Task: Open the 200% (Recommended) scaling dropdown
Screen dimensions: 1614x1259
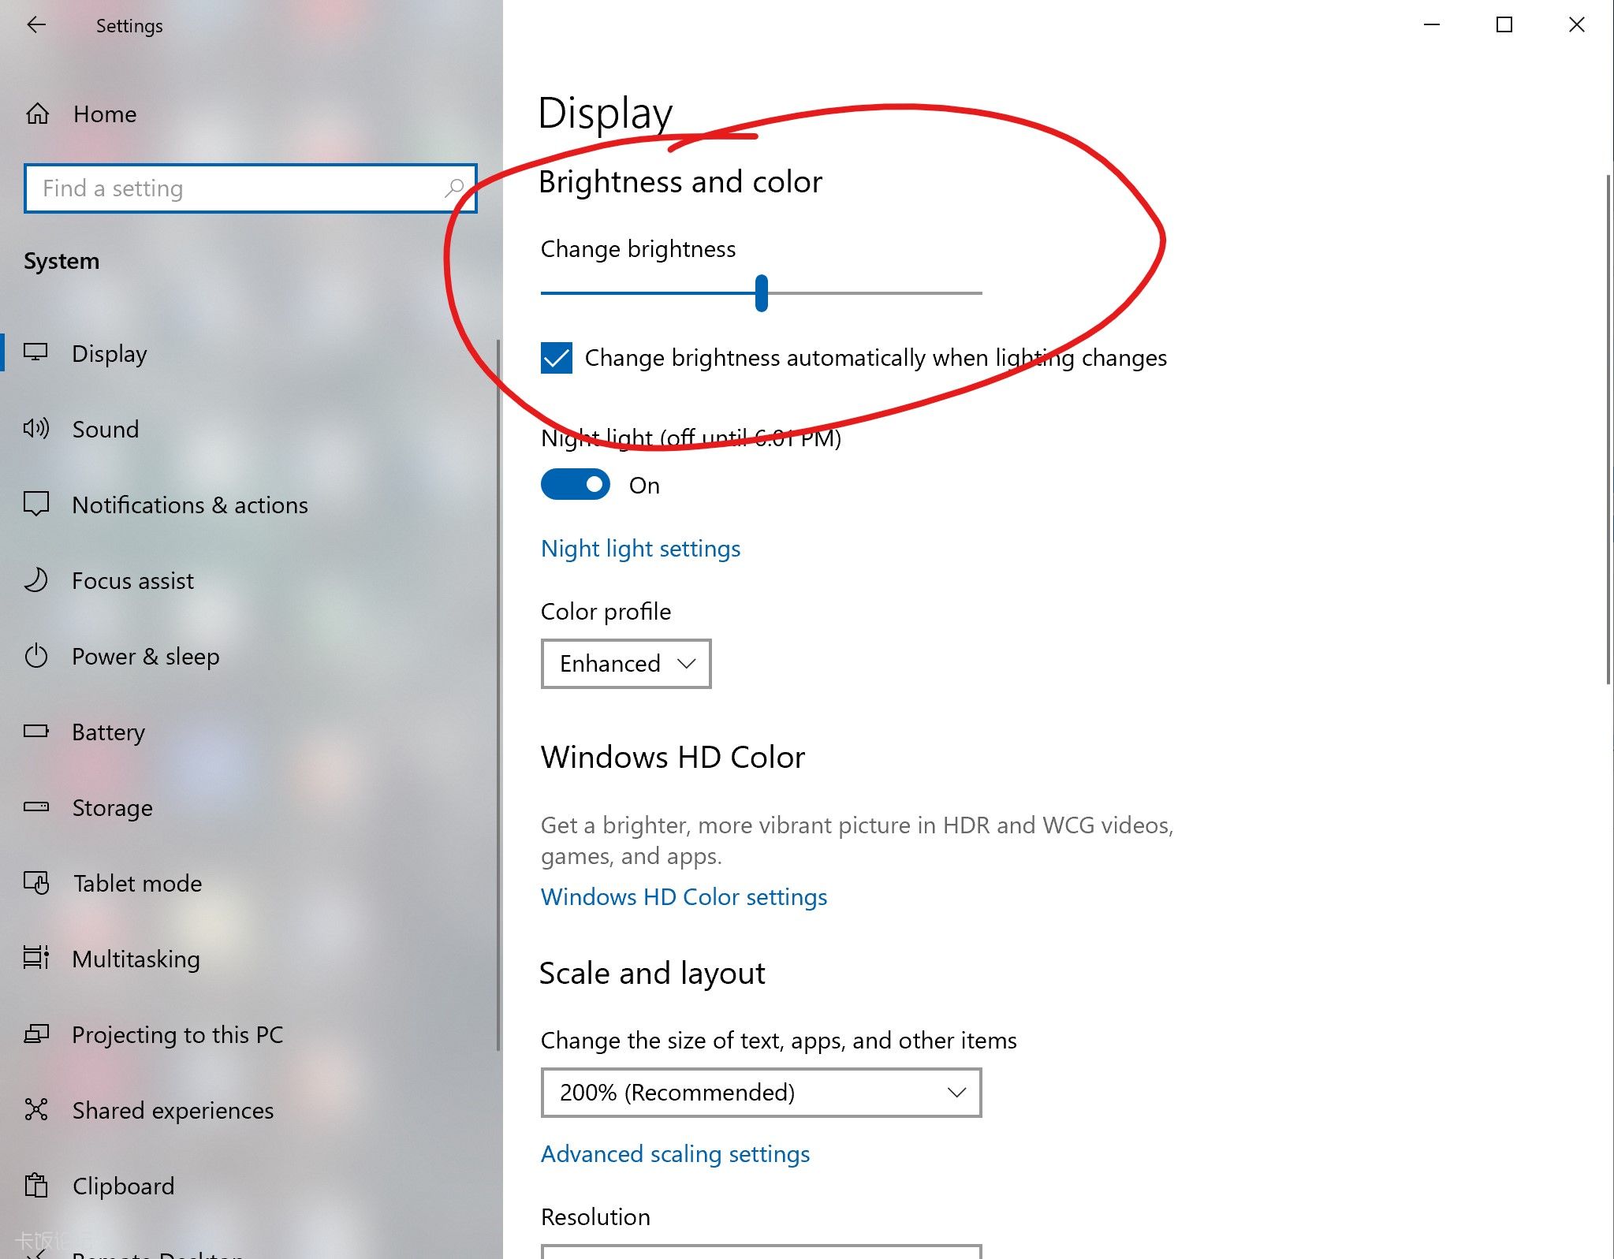Action: [x=761, y=1093]
